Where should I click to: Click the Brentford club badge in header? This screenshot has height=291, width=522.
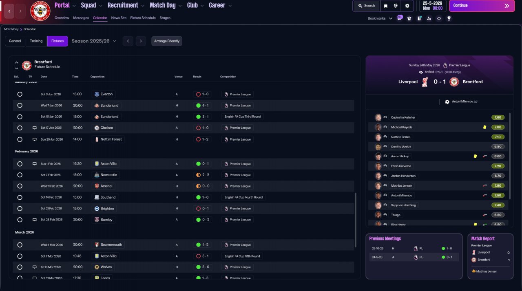40,11
